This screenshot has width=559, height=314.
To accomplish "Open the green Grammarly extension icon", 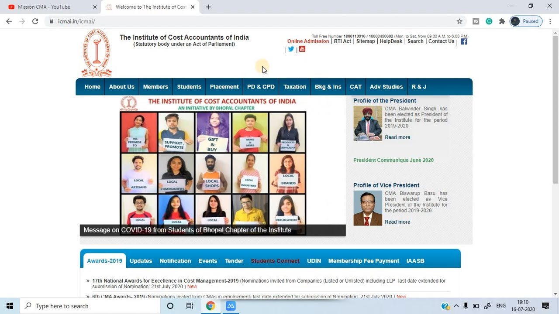I will click(x=489, y=21).
